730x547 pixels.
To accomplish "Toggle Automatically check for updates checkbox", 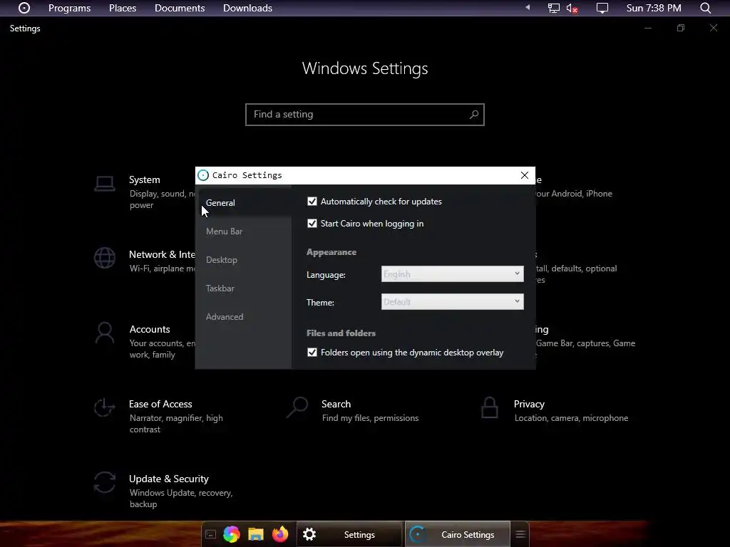I will coord(312,202).
